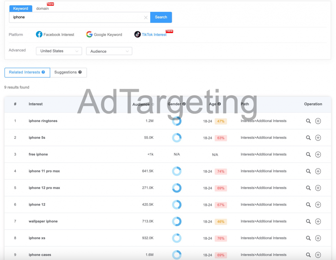Click the '9 results found' text
This screenshot has height=260, width=336.
17,87
